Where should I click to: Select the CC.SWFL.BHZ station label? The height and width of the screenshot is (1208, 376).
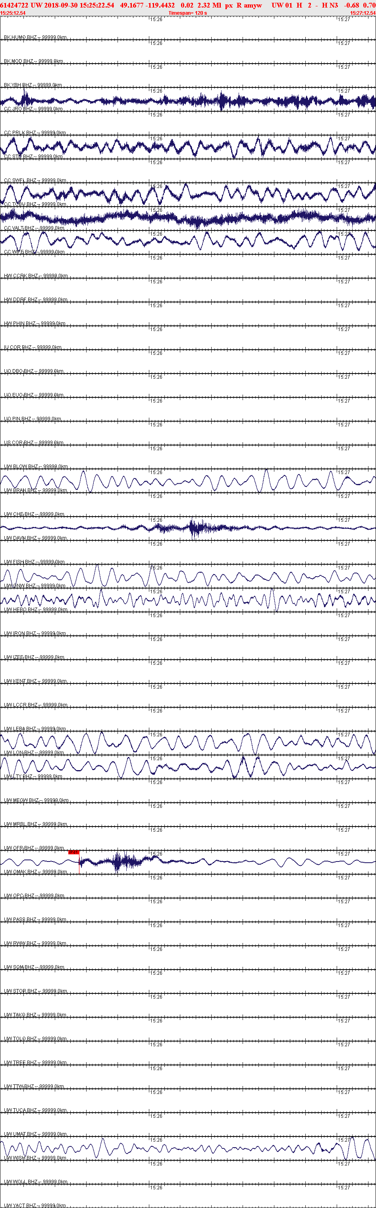tap(35, 180)
